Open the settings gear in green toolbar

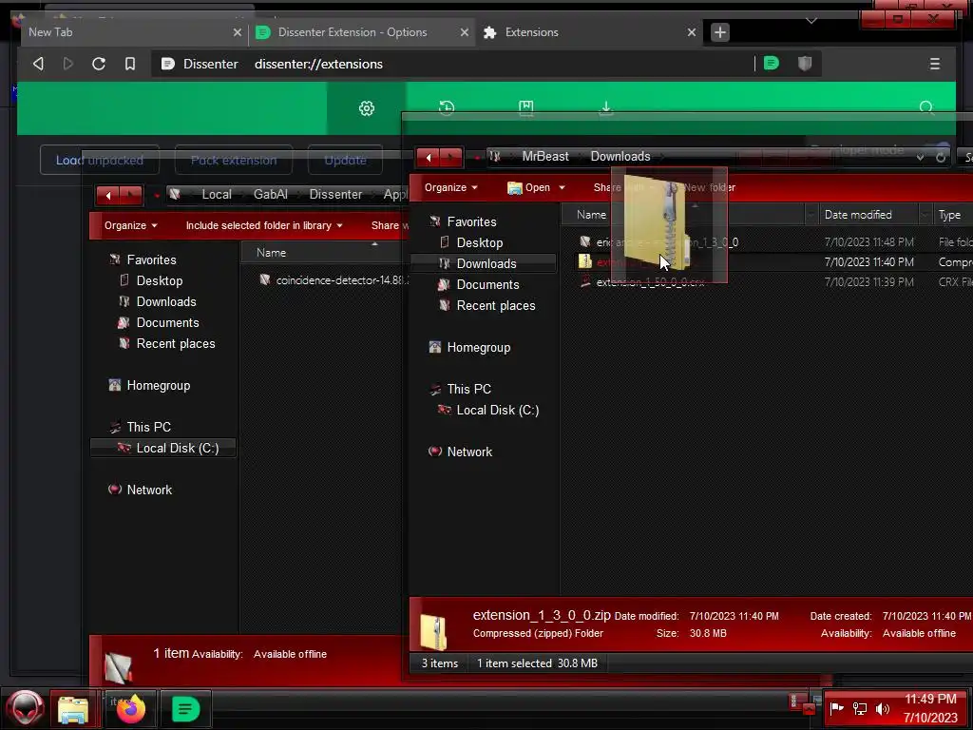click(x=367, y=108)
